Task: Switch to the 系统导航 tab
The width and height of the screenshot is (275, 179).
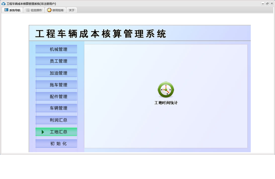Action: [12, 10]
